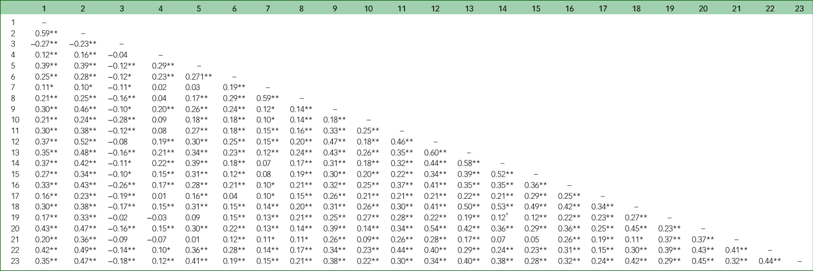The width and height of the screenshot is (813, 271).
Task: Click column header 23
Action: point(799,7)
